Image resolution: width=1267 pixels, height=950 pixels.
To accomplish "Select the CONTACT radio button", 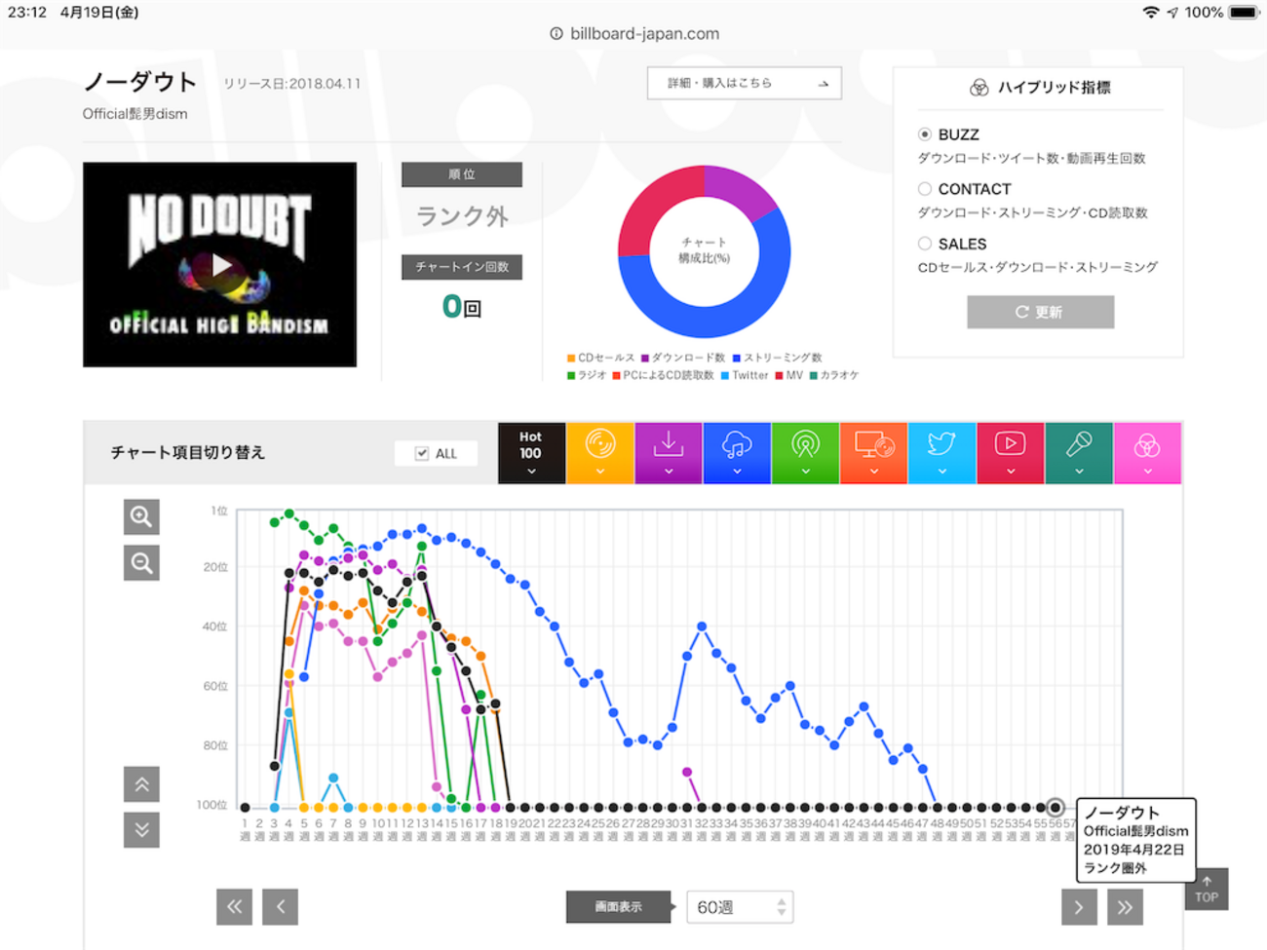I will coord(924,189).
